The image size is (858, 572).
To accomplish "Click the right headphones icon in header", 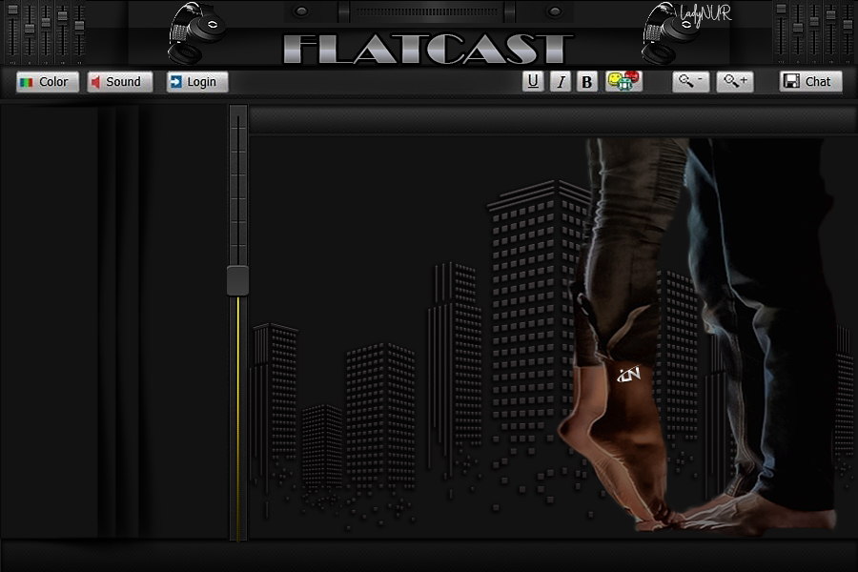I will [x=669, y=33].
